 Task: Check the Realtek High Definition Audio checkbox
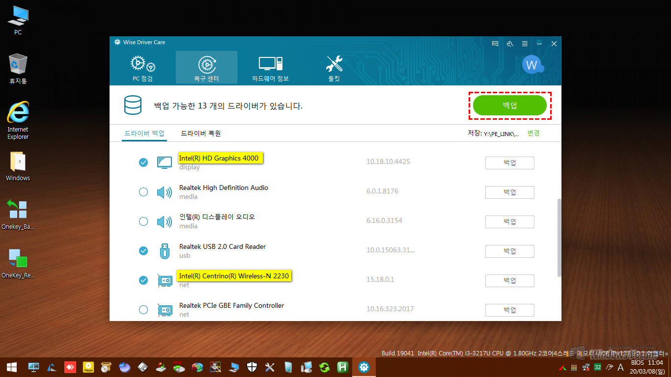(143, 192)
